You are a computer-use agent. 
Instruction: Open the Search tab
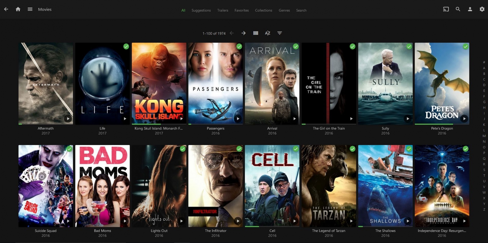(301, 10)
